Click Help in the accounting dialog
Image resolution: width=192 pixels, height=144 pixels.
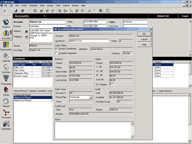144,44
